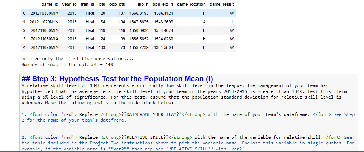The width and height of the screenshot is (364, 152).
Task: Click 'printed only the first five observations...' output
Action: [x=78, y=59]
